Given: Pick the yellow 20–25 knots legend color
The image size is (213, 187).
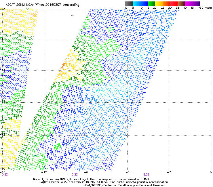Looking at the screenshot, I should (159, 3).
